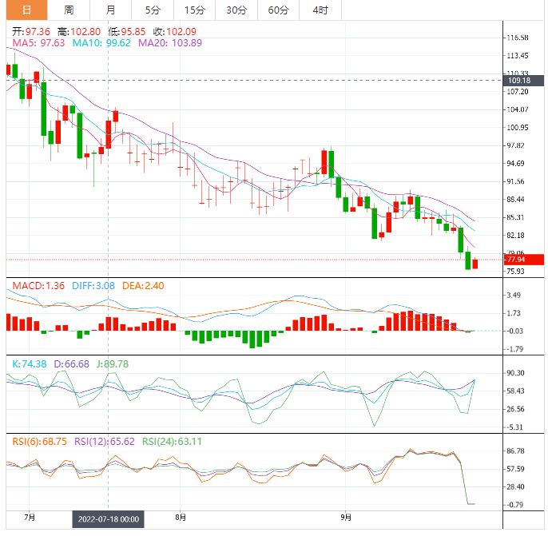Click the 2022-07-18 00:00 date marker
This screenshot has height=536, width=548.
tap(109, 519)
